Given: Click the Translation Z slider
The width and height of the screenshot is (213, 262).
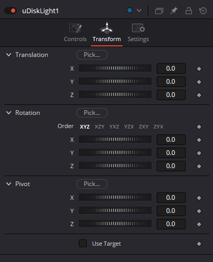Looking at the screenshot, I should pyautogui.click(x=115, y=94).
